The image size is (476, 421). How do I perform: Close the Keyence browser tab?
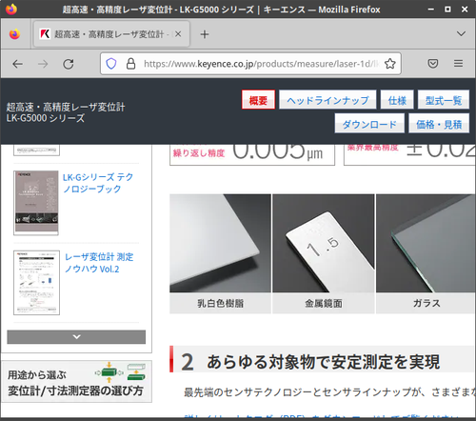point(178,34)
